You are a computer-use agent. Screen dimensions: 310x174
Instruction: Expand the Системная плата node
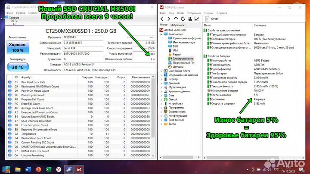point(161,71)
